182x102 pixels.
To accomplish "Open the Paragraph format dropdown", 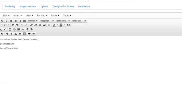I will [46, 21].
